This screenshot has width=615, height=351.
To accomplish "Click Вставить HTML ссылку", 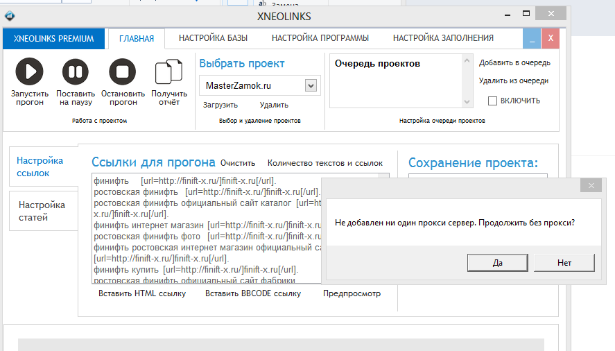I will [142, 293].
